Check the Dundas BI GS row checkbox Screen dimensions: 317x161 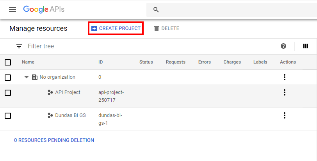click(x=8, y=116)
